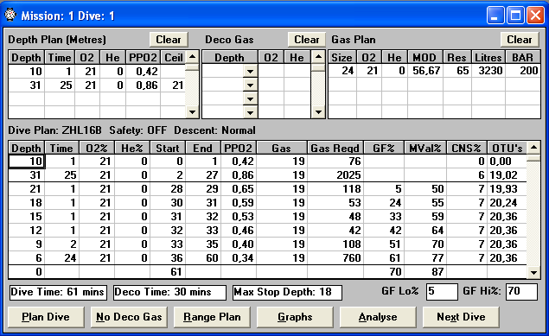
Task: Open second Deco Gas depth dropdown
Action: tap(250, 85)
